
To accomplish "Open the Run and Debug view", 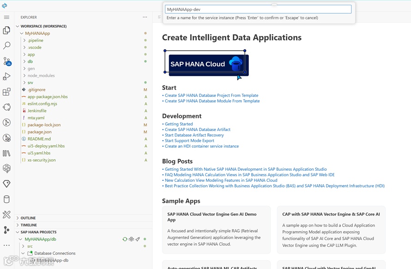I will (6, 77).
